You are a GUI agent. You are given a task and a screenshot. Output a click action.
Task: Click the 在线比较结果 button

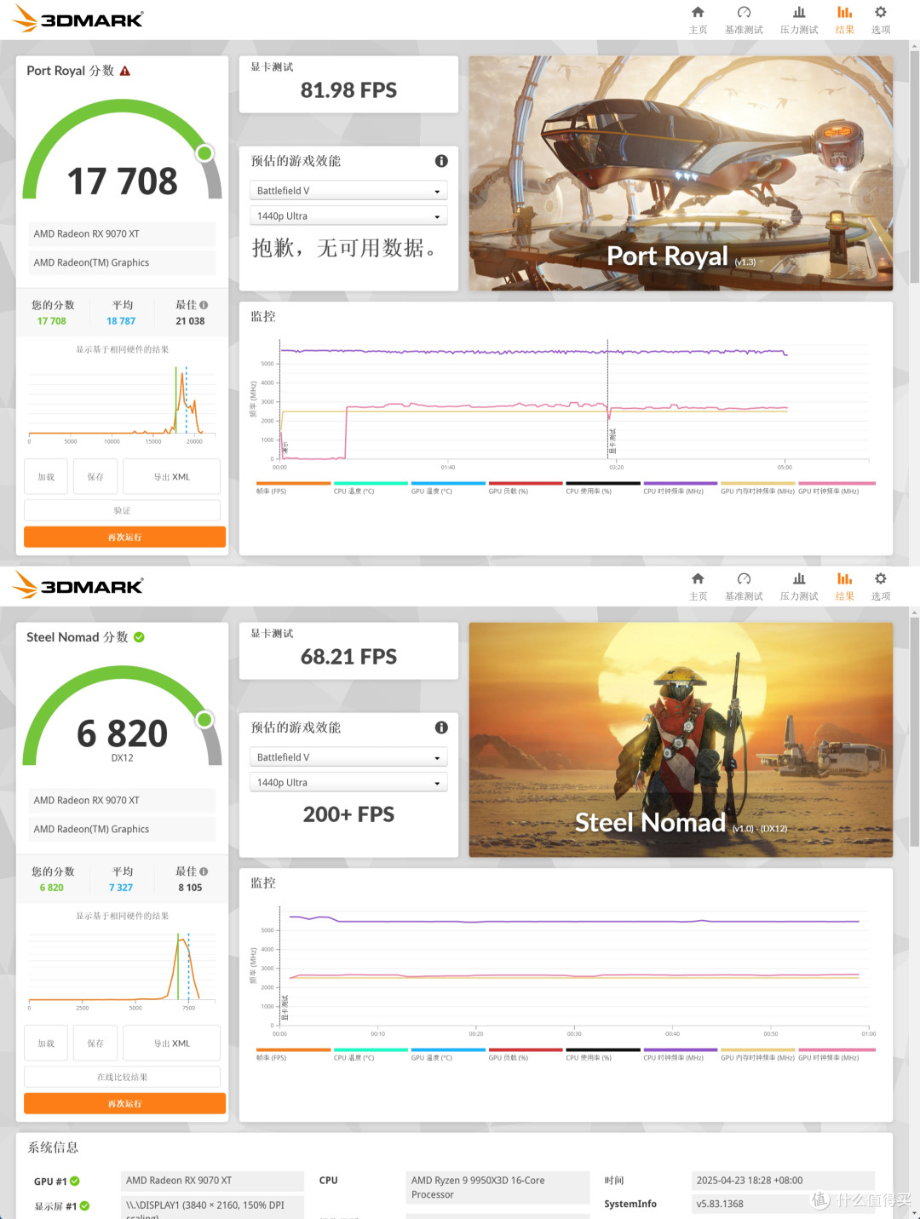point(122,1077)
